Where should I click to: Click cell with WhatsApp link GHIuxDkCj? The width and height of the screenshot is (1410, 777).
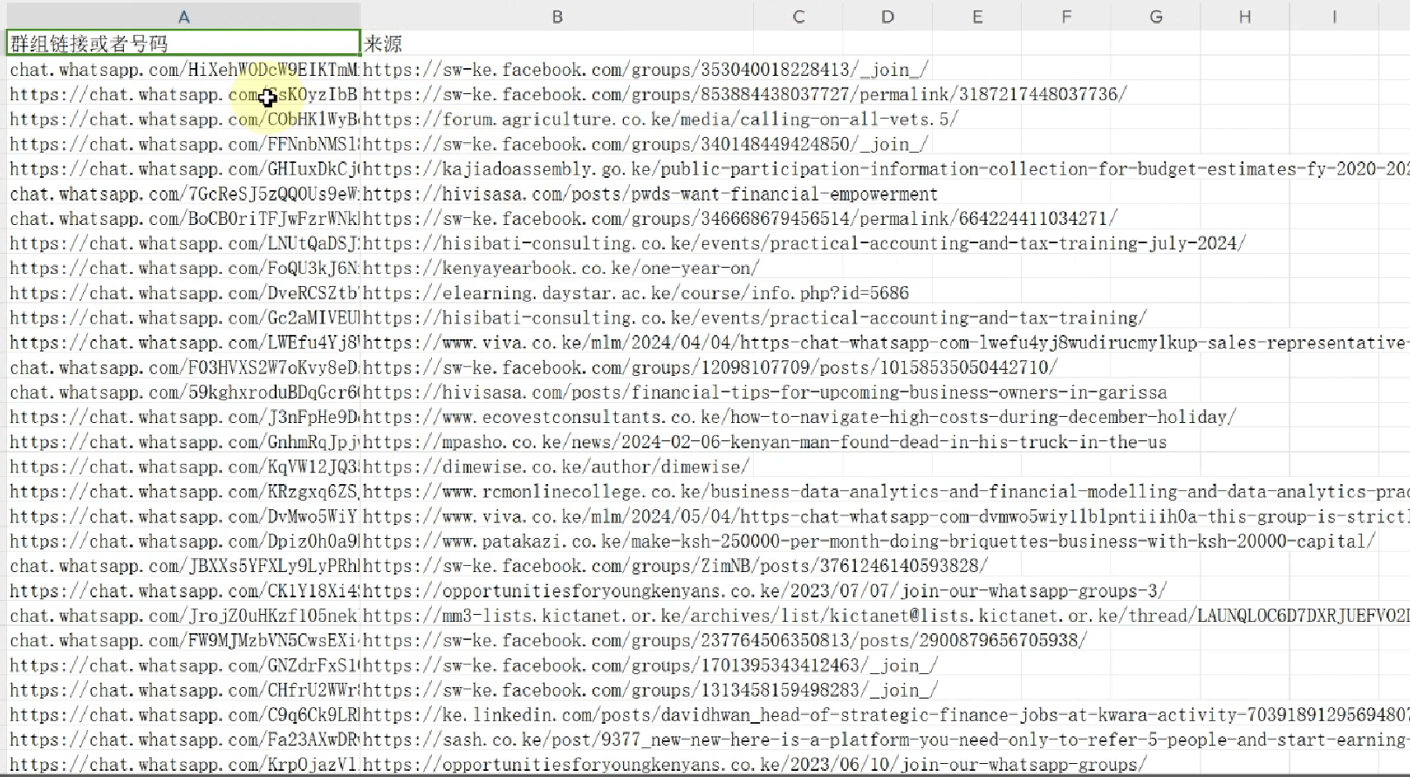183,168
